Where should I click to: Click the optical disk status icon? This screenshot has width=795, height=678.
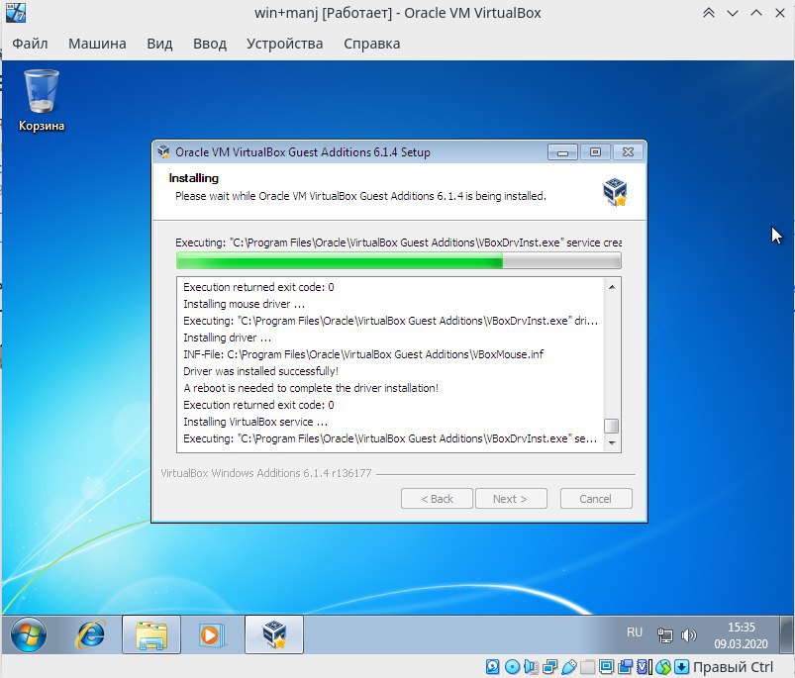pyautogui.click(x=512, y=667)
